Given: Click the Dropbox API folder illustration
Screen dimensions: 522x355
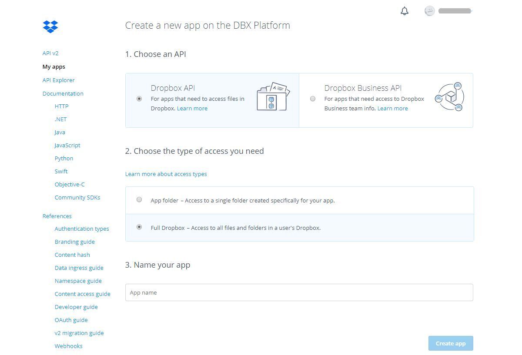Looking at the screenshot, I should tap(273, 96).
